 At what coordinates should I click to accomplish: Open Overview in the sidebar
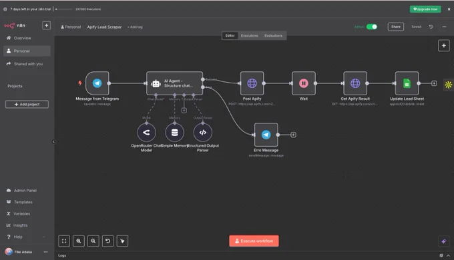27,38
